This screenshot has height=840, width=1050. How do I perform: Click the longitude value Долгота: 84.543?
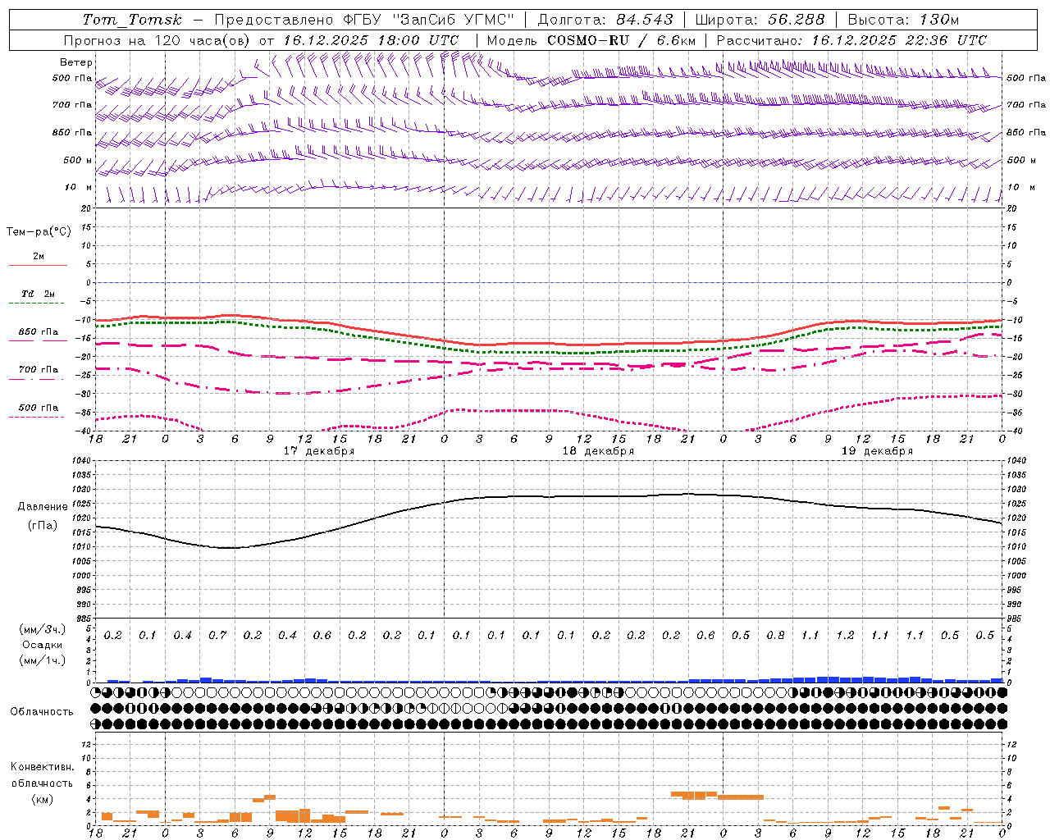tap(605, 20)
